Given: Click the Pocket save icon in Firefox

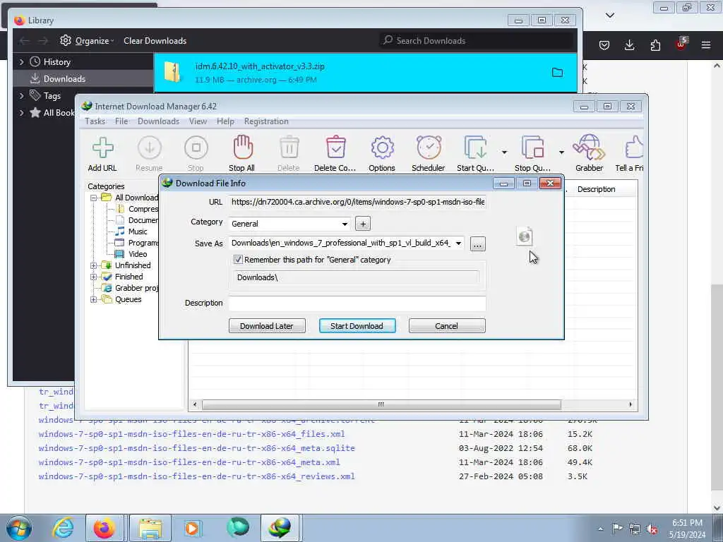Looking at the screenshot, I should [x=604, y=45].
